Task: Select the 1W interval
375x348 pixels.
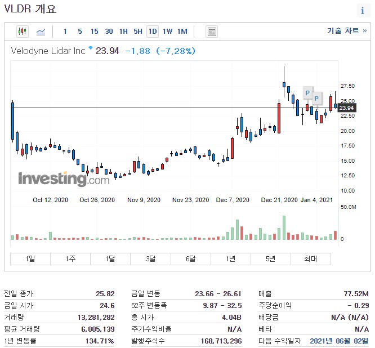Action: (x=167, y=32)
